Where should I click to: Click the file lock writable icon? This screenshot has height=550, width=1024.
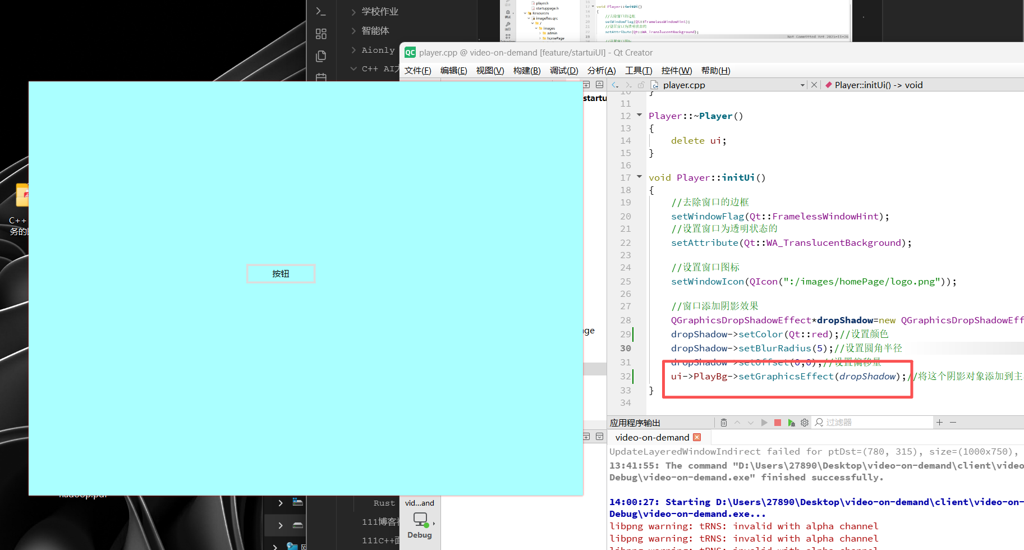(x=641, y=85)
